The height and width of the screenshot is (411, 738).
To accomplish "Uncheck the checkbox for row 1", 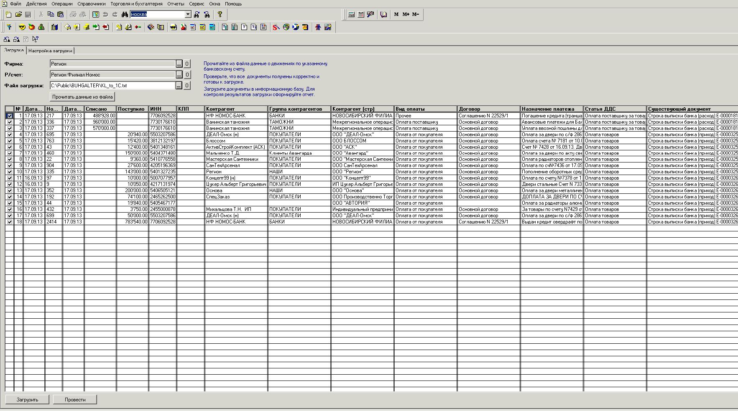I will [10, 116].
